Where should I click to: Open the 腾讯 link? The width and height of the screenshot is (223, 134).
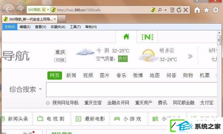coord(163,103)
